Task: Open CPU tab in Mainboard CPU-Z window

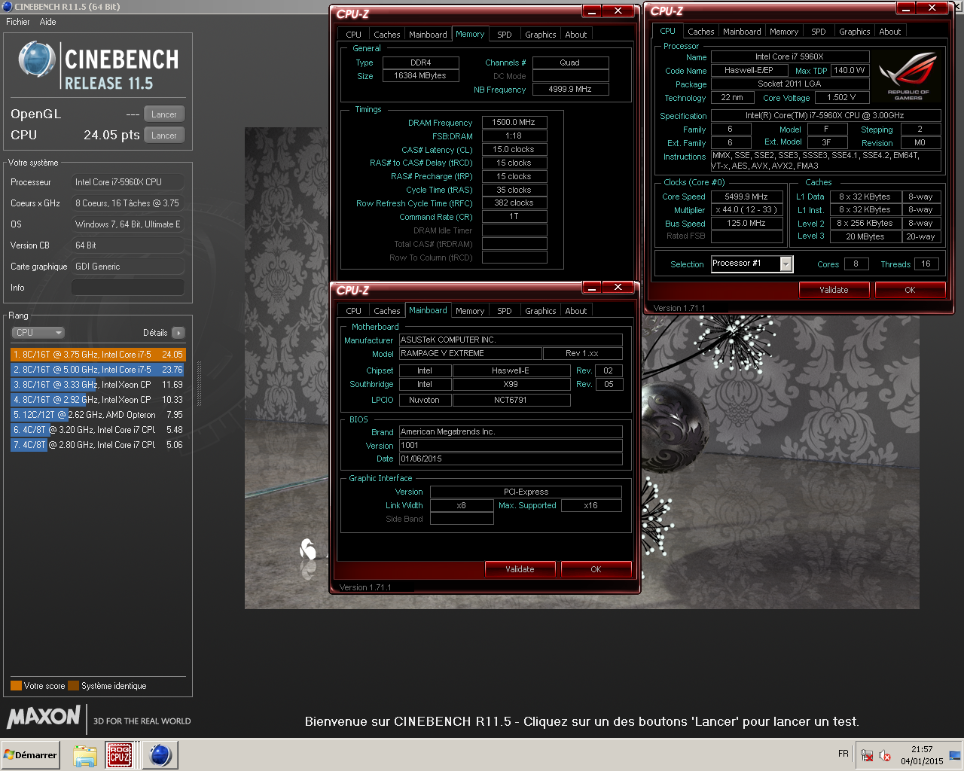Action: click(353, 311)
